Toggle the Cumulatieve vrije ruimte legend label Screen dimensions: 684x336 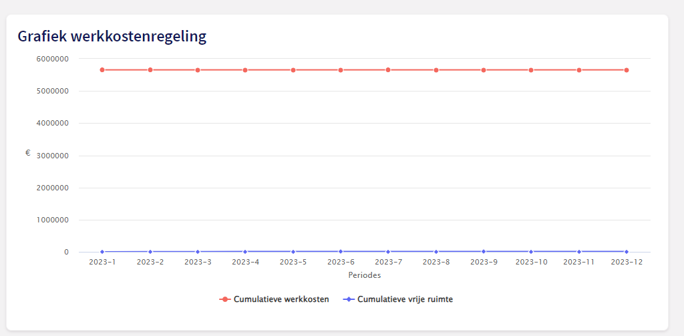(x=405, y=300)
